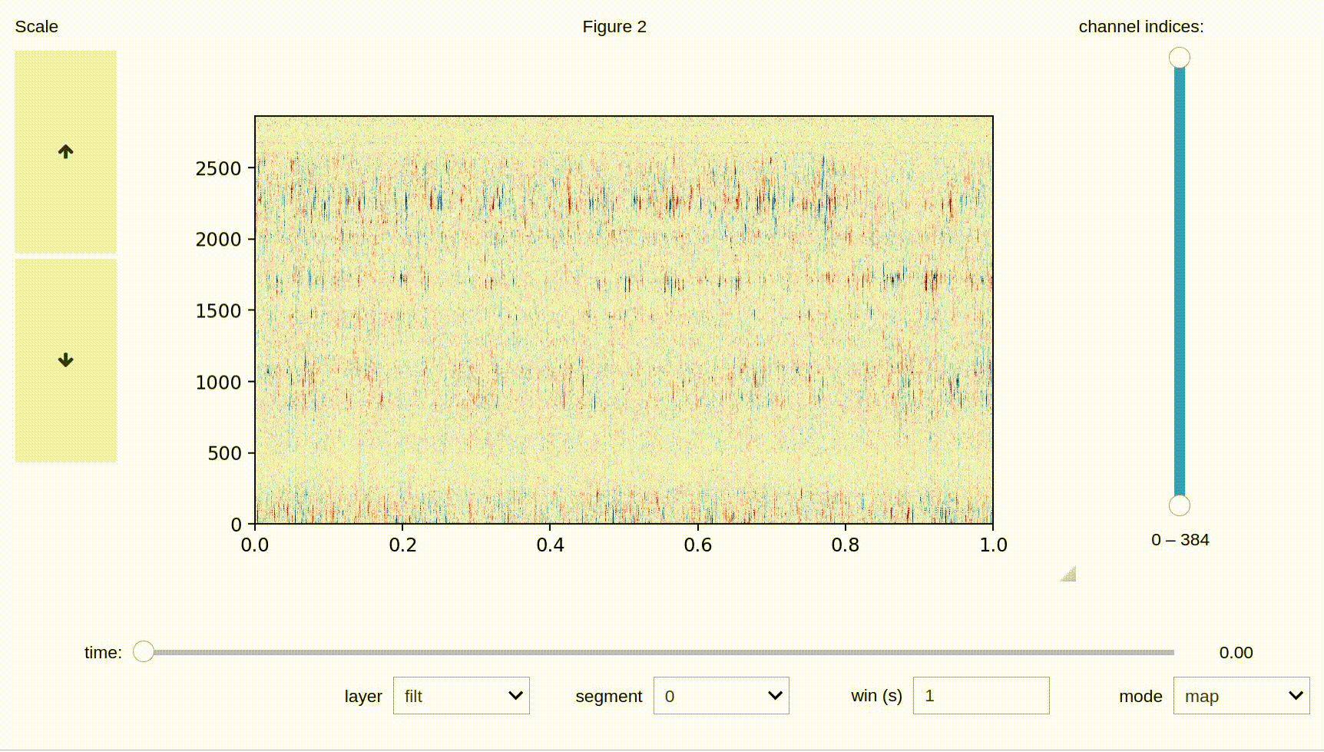Screen dimensions: 1324x752
Task: Click inside the spectrogram plot area
Action: click(x=624, y=319)
